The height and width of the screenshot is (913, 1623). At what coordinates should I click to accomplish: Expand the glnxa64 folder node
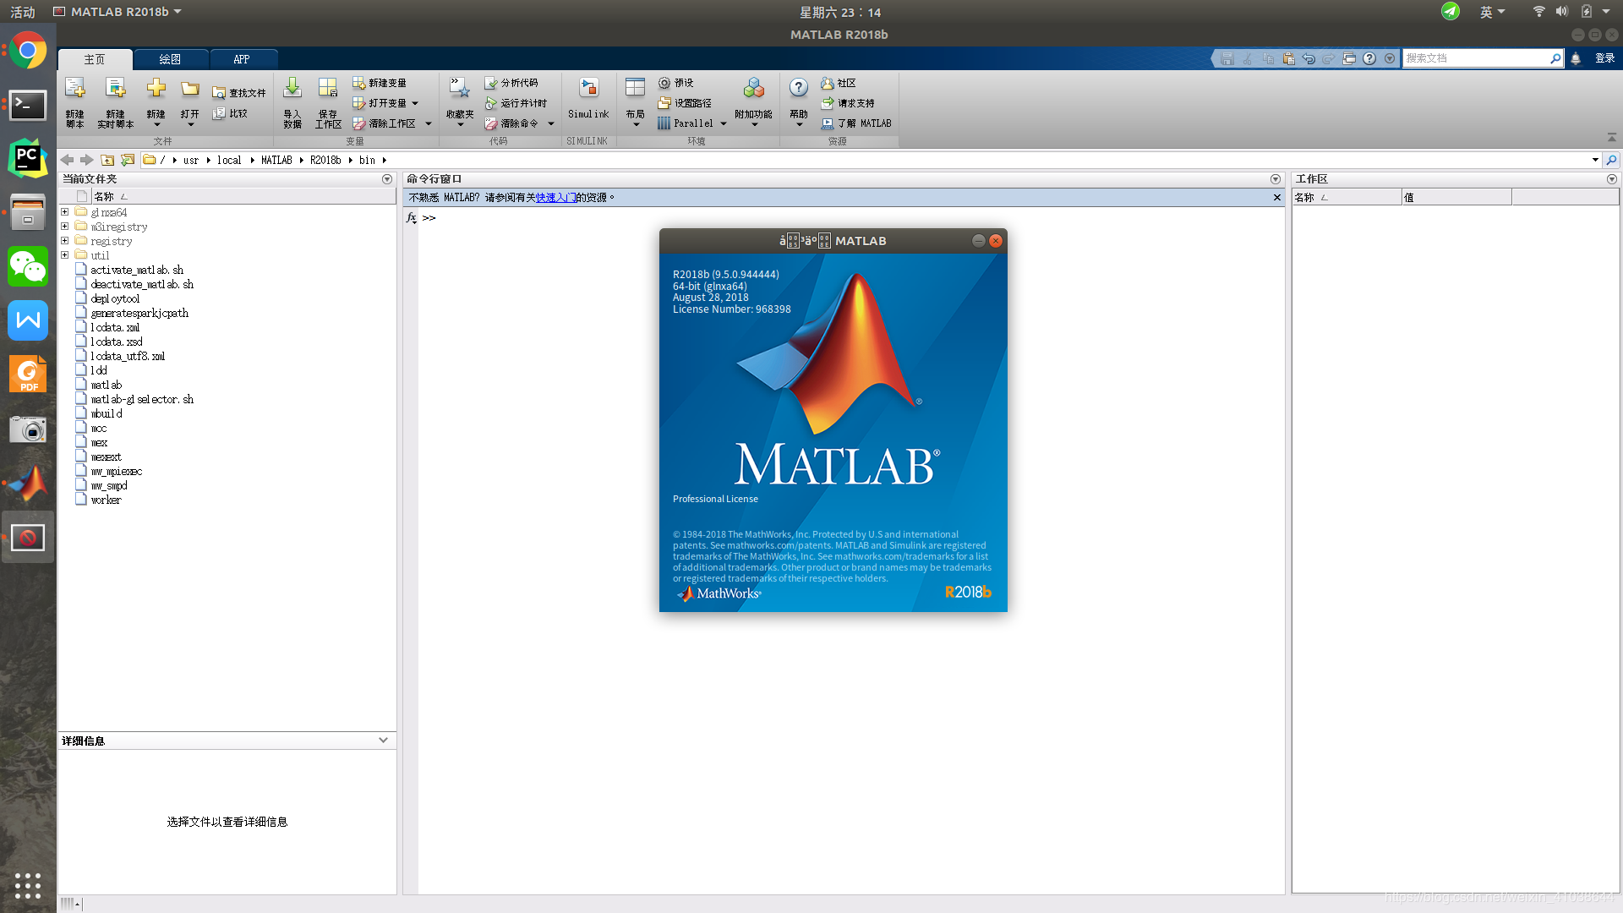click(65, 211)
